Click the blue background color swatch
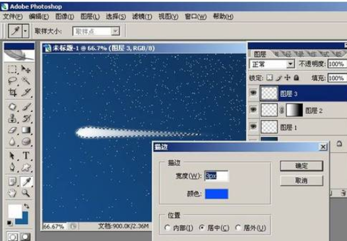This screenshot has width=347, height=241. pos(24,219)
